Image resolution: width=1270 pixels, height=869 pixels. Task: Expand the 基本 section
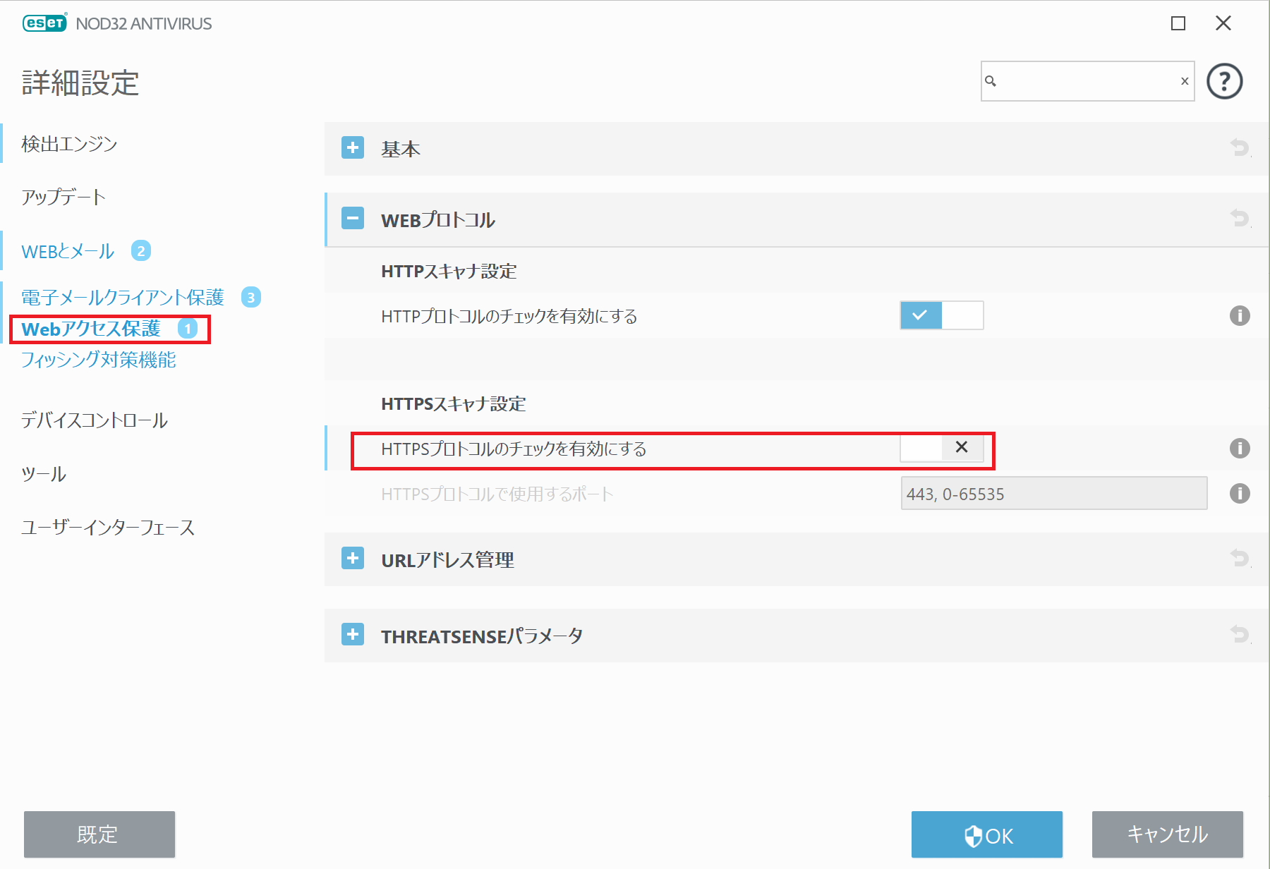353,148
